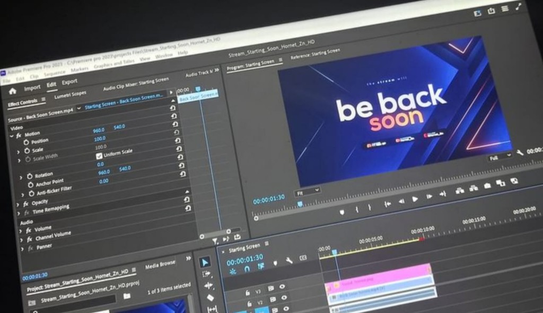This screenshot has height=313, width=543.
Task: Expand the Rotation property
Action: pyautogui.click(x=21, y=178)
